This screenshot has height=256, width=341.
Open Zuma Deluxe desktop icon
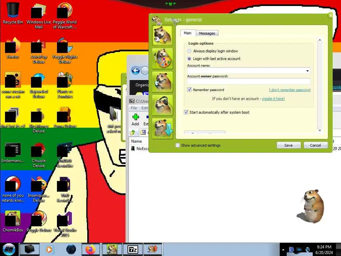tap(65, 118)
